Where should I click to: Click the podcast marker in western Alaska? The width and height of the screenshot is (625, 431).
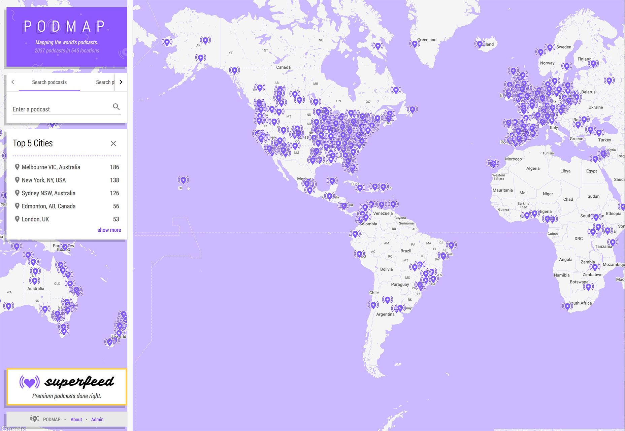coord(167,42)
